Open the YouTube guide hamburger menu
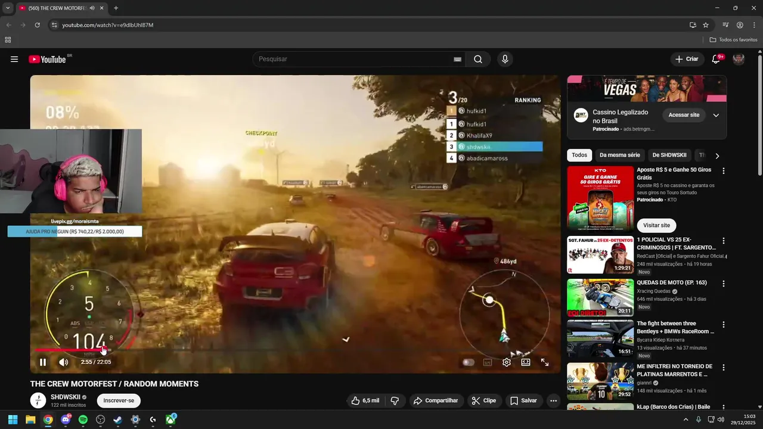763x429 pixels. (14, 59)
